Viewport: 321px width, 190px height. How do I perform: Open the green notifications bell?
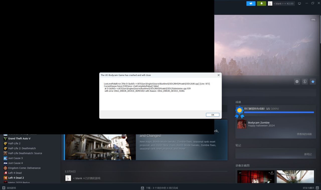point(262,4)
